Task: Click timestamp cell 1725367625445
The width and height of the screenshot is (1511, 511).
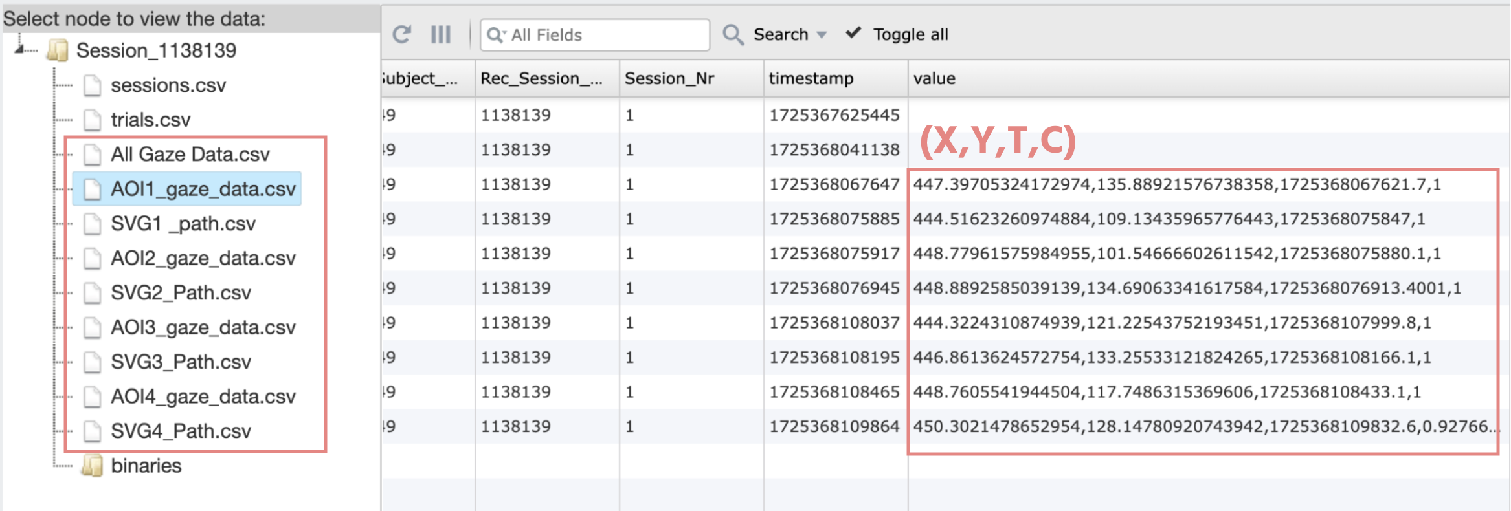Action: pos(834,115)
